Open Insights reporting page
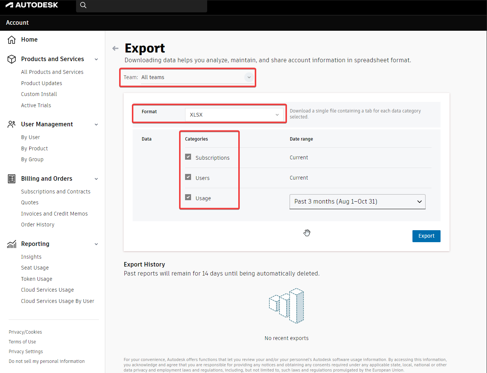Screen dimensions: 487x373 click(31, 257)
